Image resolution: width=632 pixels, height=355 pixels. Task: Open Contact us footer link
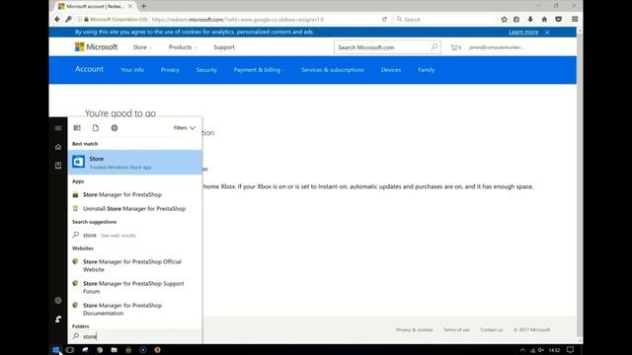[x=492, y=329]
